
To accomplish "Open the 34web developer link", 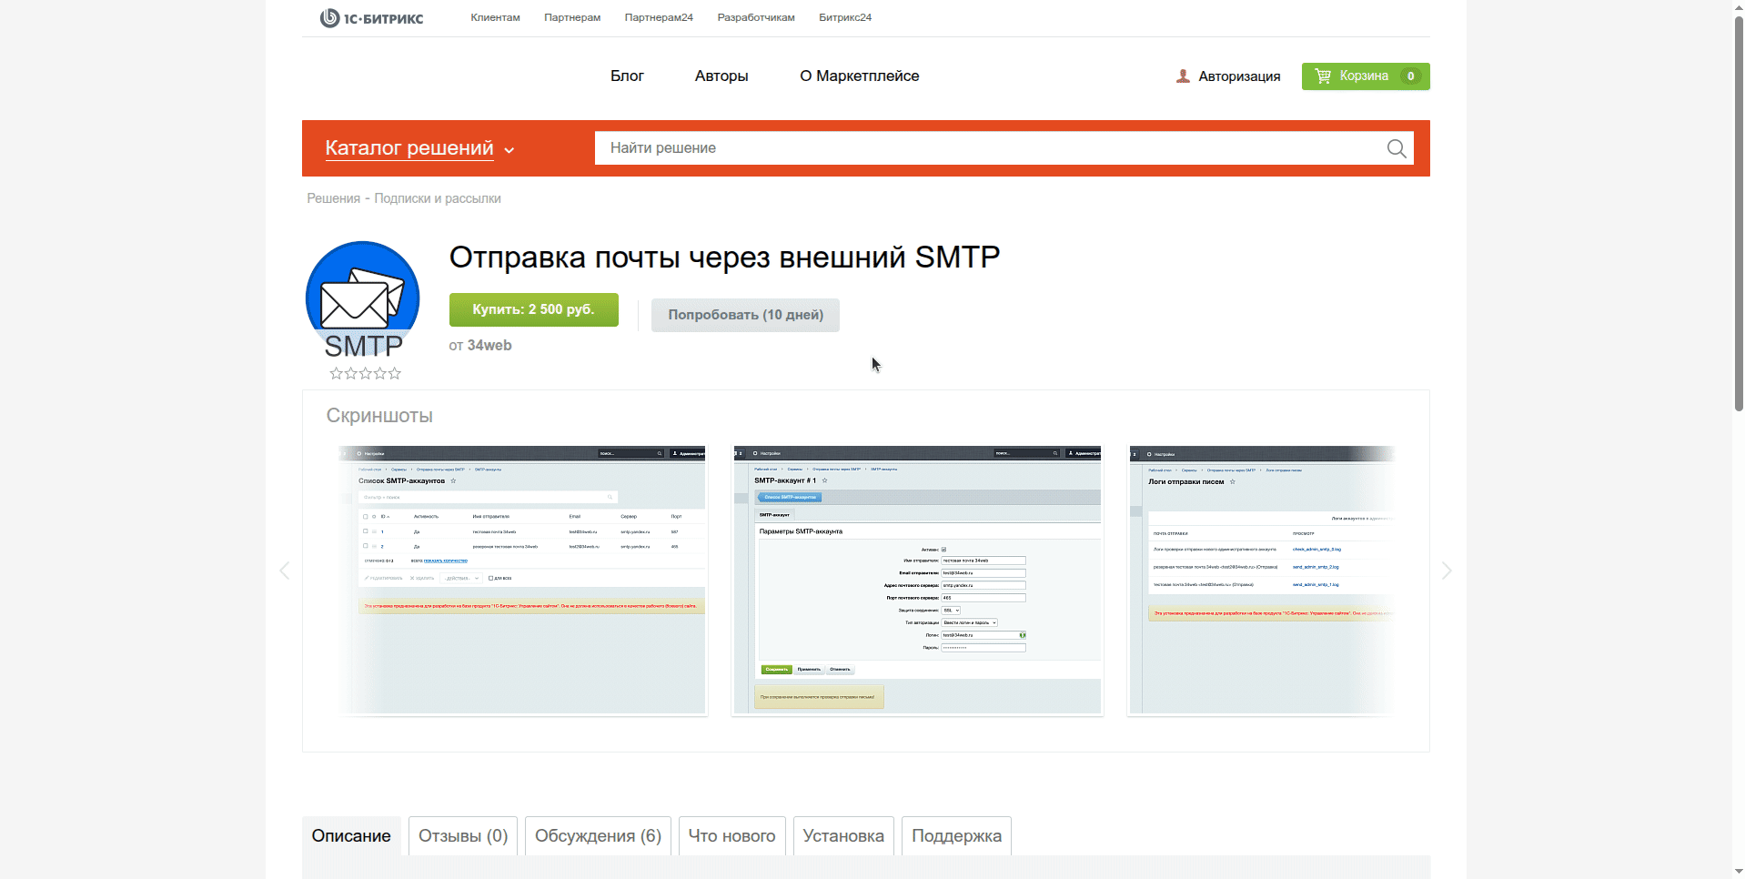I will click(489, 346).
